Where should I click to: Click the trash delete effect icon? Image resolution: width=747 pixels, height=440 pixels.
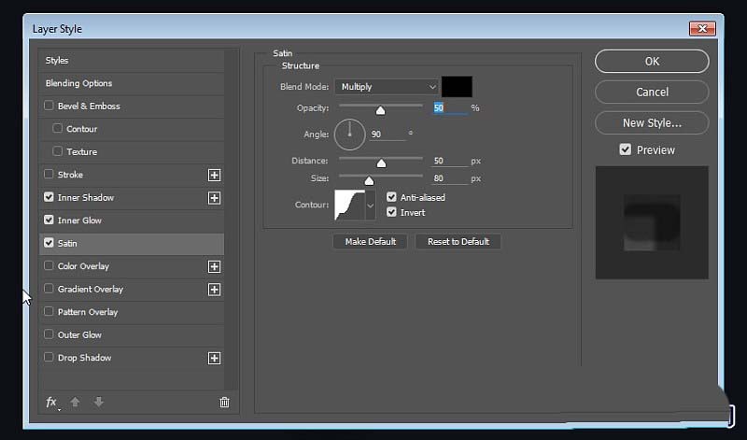(224, 403)
